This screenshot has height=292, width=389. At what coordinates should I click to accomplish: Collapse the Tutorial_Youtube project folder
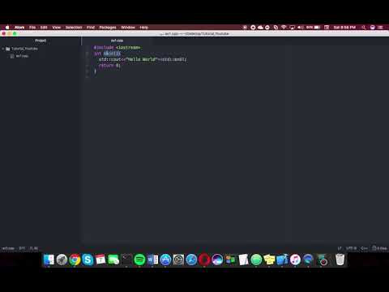click(x=3, y=49)
